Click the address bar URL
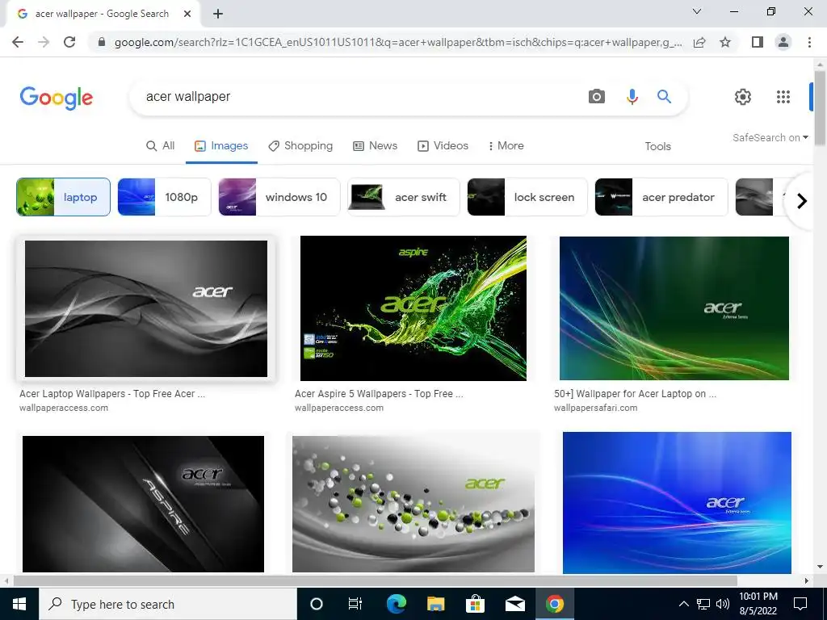The height and width of the screenshot is (620, 827). click(398, 42)
